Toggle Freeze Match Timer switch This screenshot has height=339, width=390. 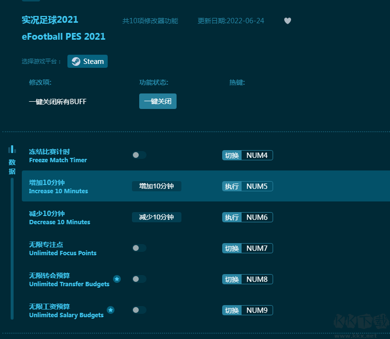139,155
